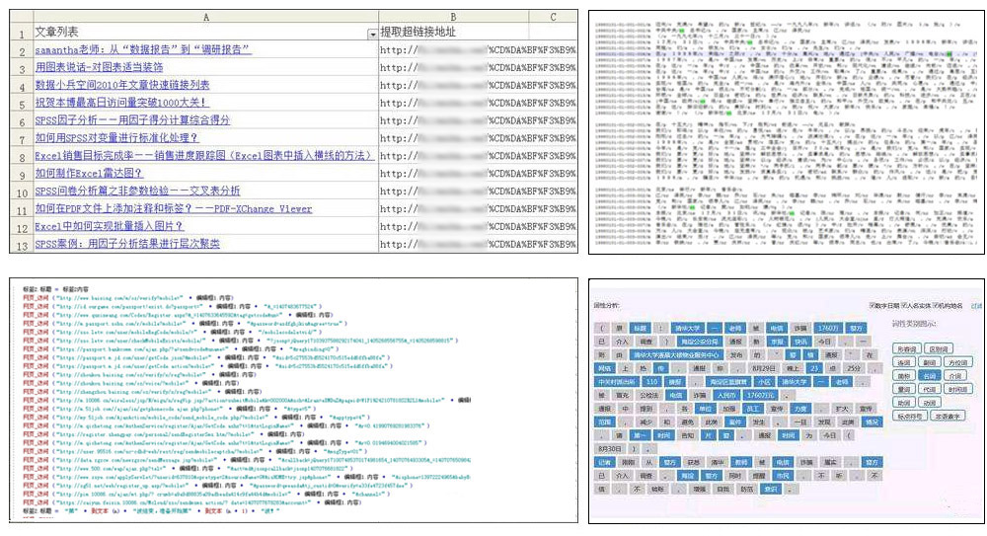Open the Excel销售目标完成率 link
This screenshot has height=536, width=987.
click(204, 155)
